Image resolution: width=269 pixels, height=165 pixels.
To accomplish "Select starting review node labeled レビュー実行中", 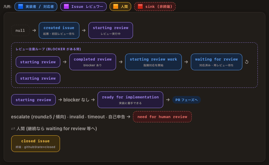I will 111,30.
